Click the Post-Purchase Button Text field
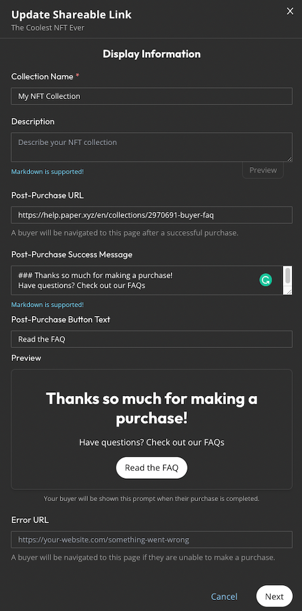302x611 pixels. (151, 339)
